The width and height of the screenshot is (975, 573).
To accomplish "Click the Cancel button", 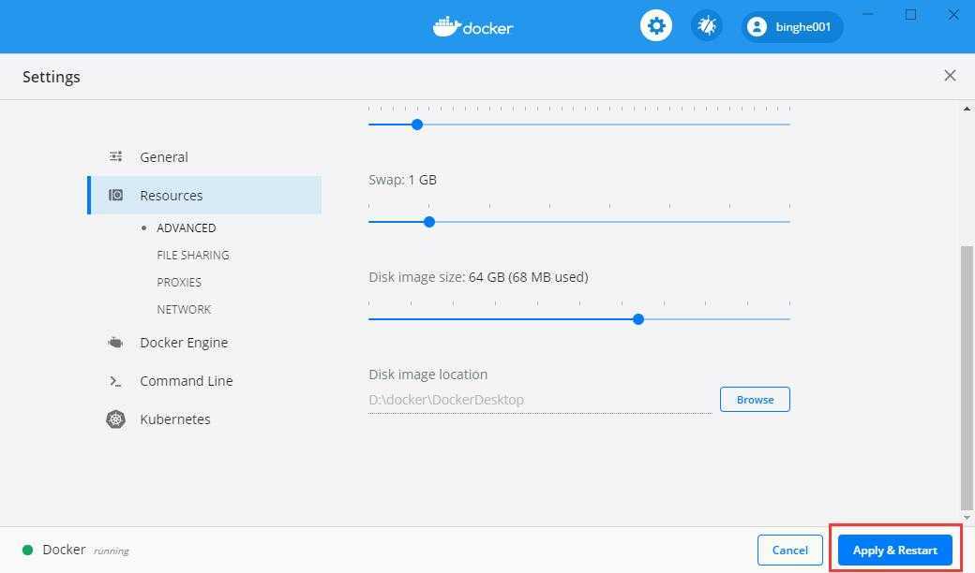I will tap(789, 550).
